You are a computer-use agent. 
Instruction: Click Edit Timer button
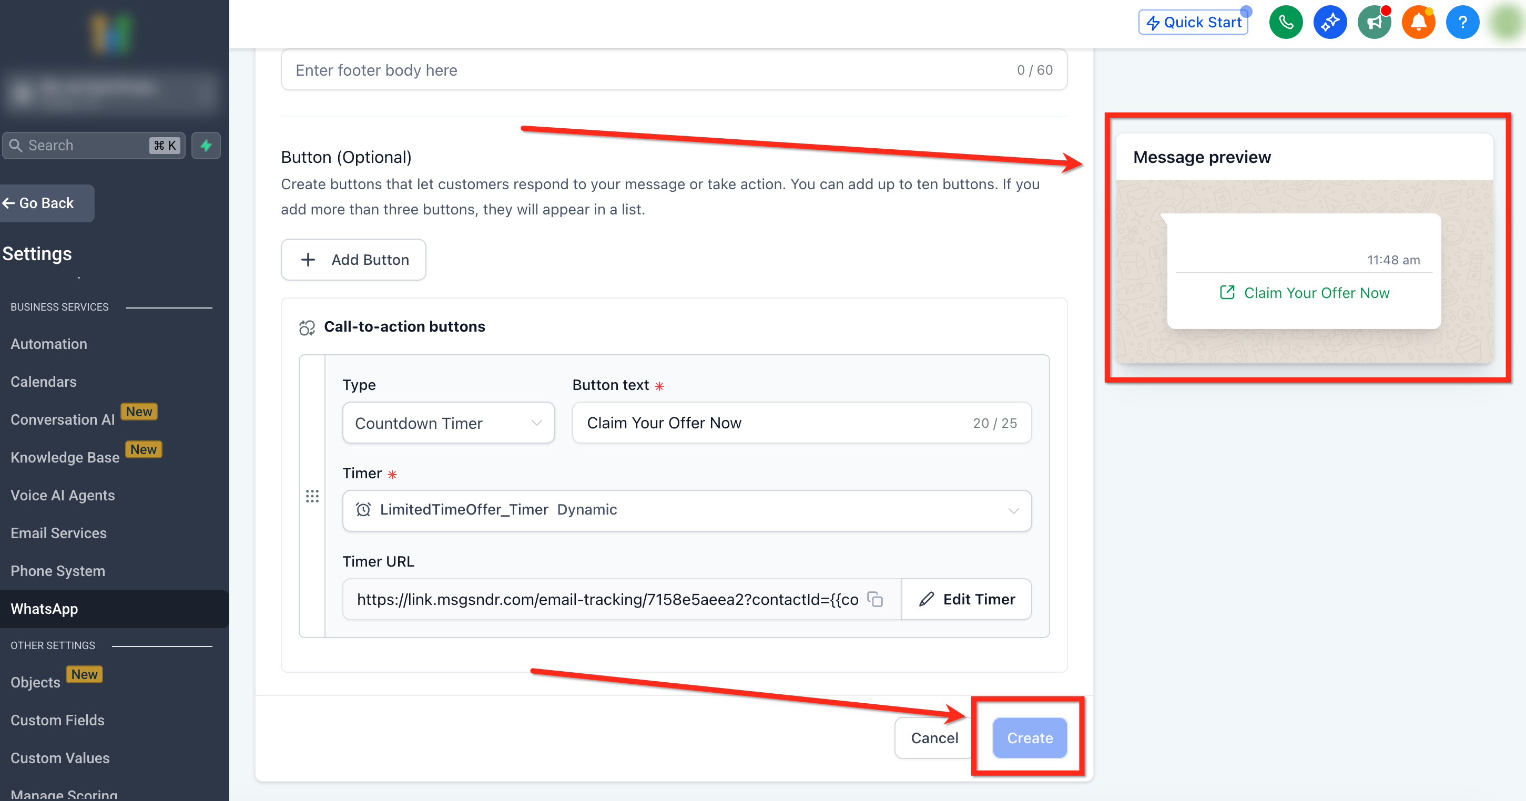pos(967,599)
